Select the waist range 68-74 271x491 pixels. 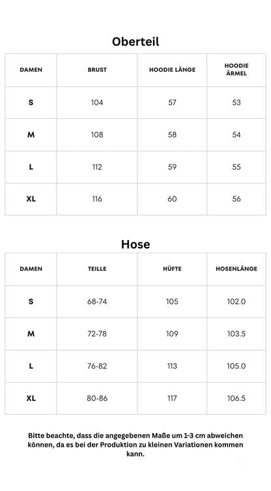[x=97, y=301]
